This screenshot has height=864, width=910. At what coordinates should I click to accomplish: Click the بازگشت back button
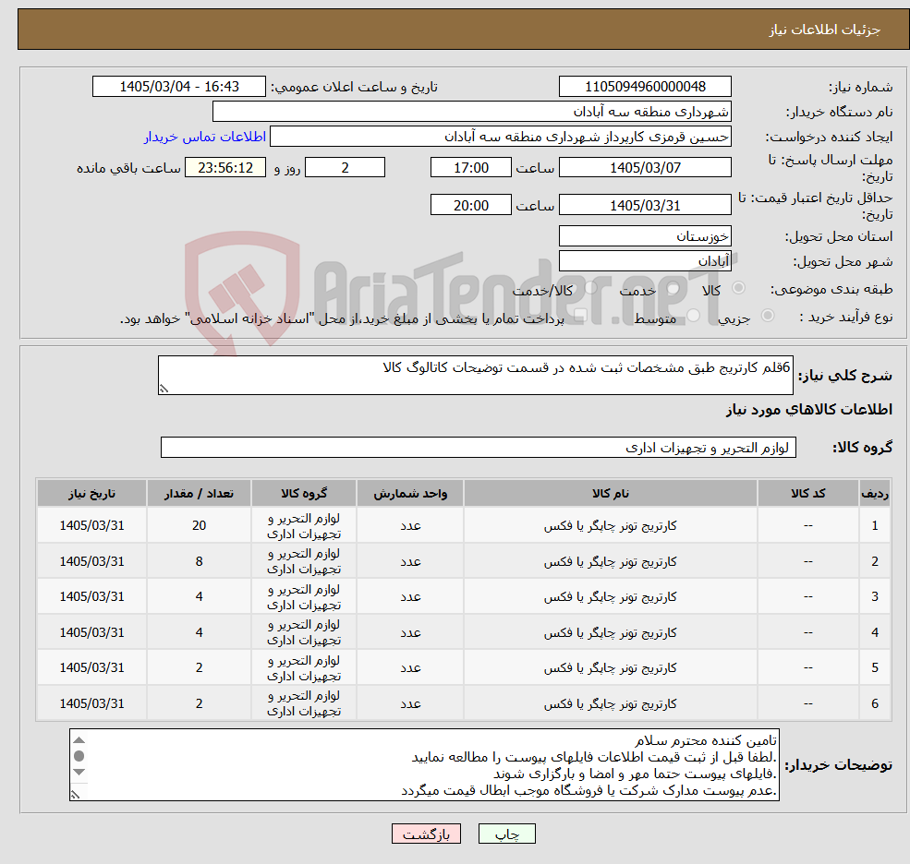coord(426,834)
